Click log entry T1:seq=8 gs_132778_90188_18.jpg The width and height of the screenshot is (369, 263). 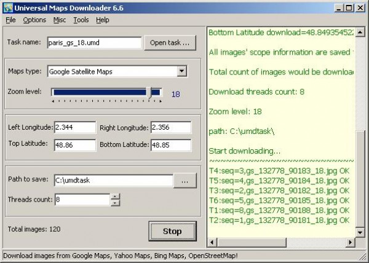pyautogui.click(x=279, y=210)
